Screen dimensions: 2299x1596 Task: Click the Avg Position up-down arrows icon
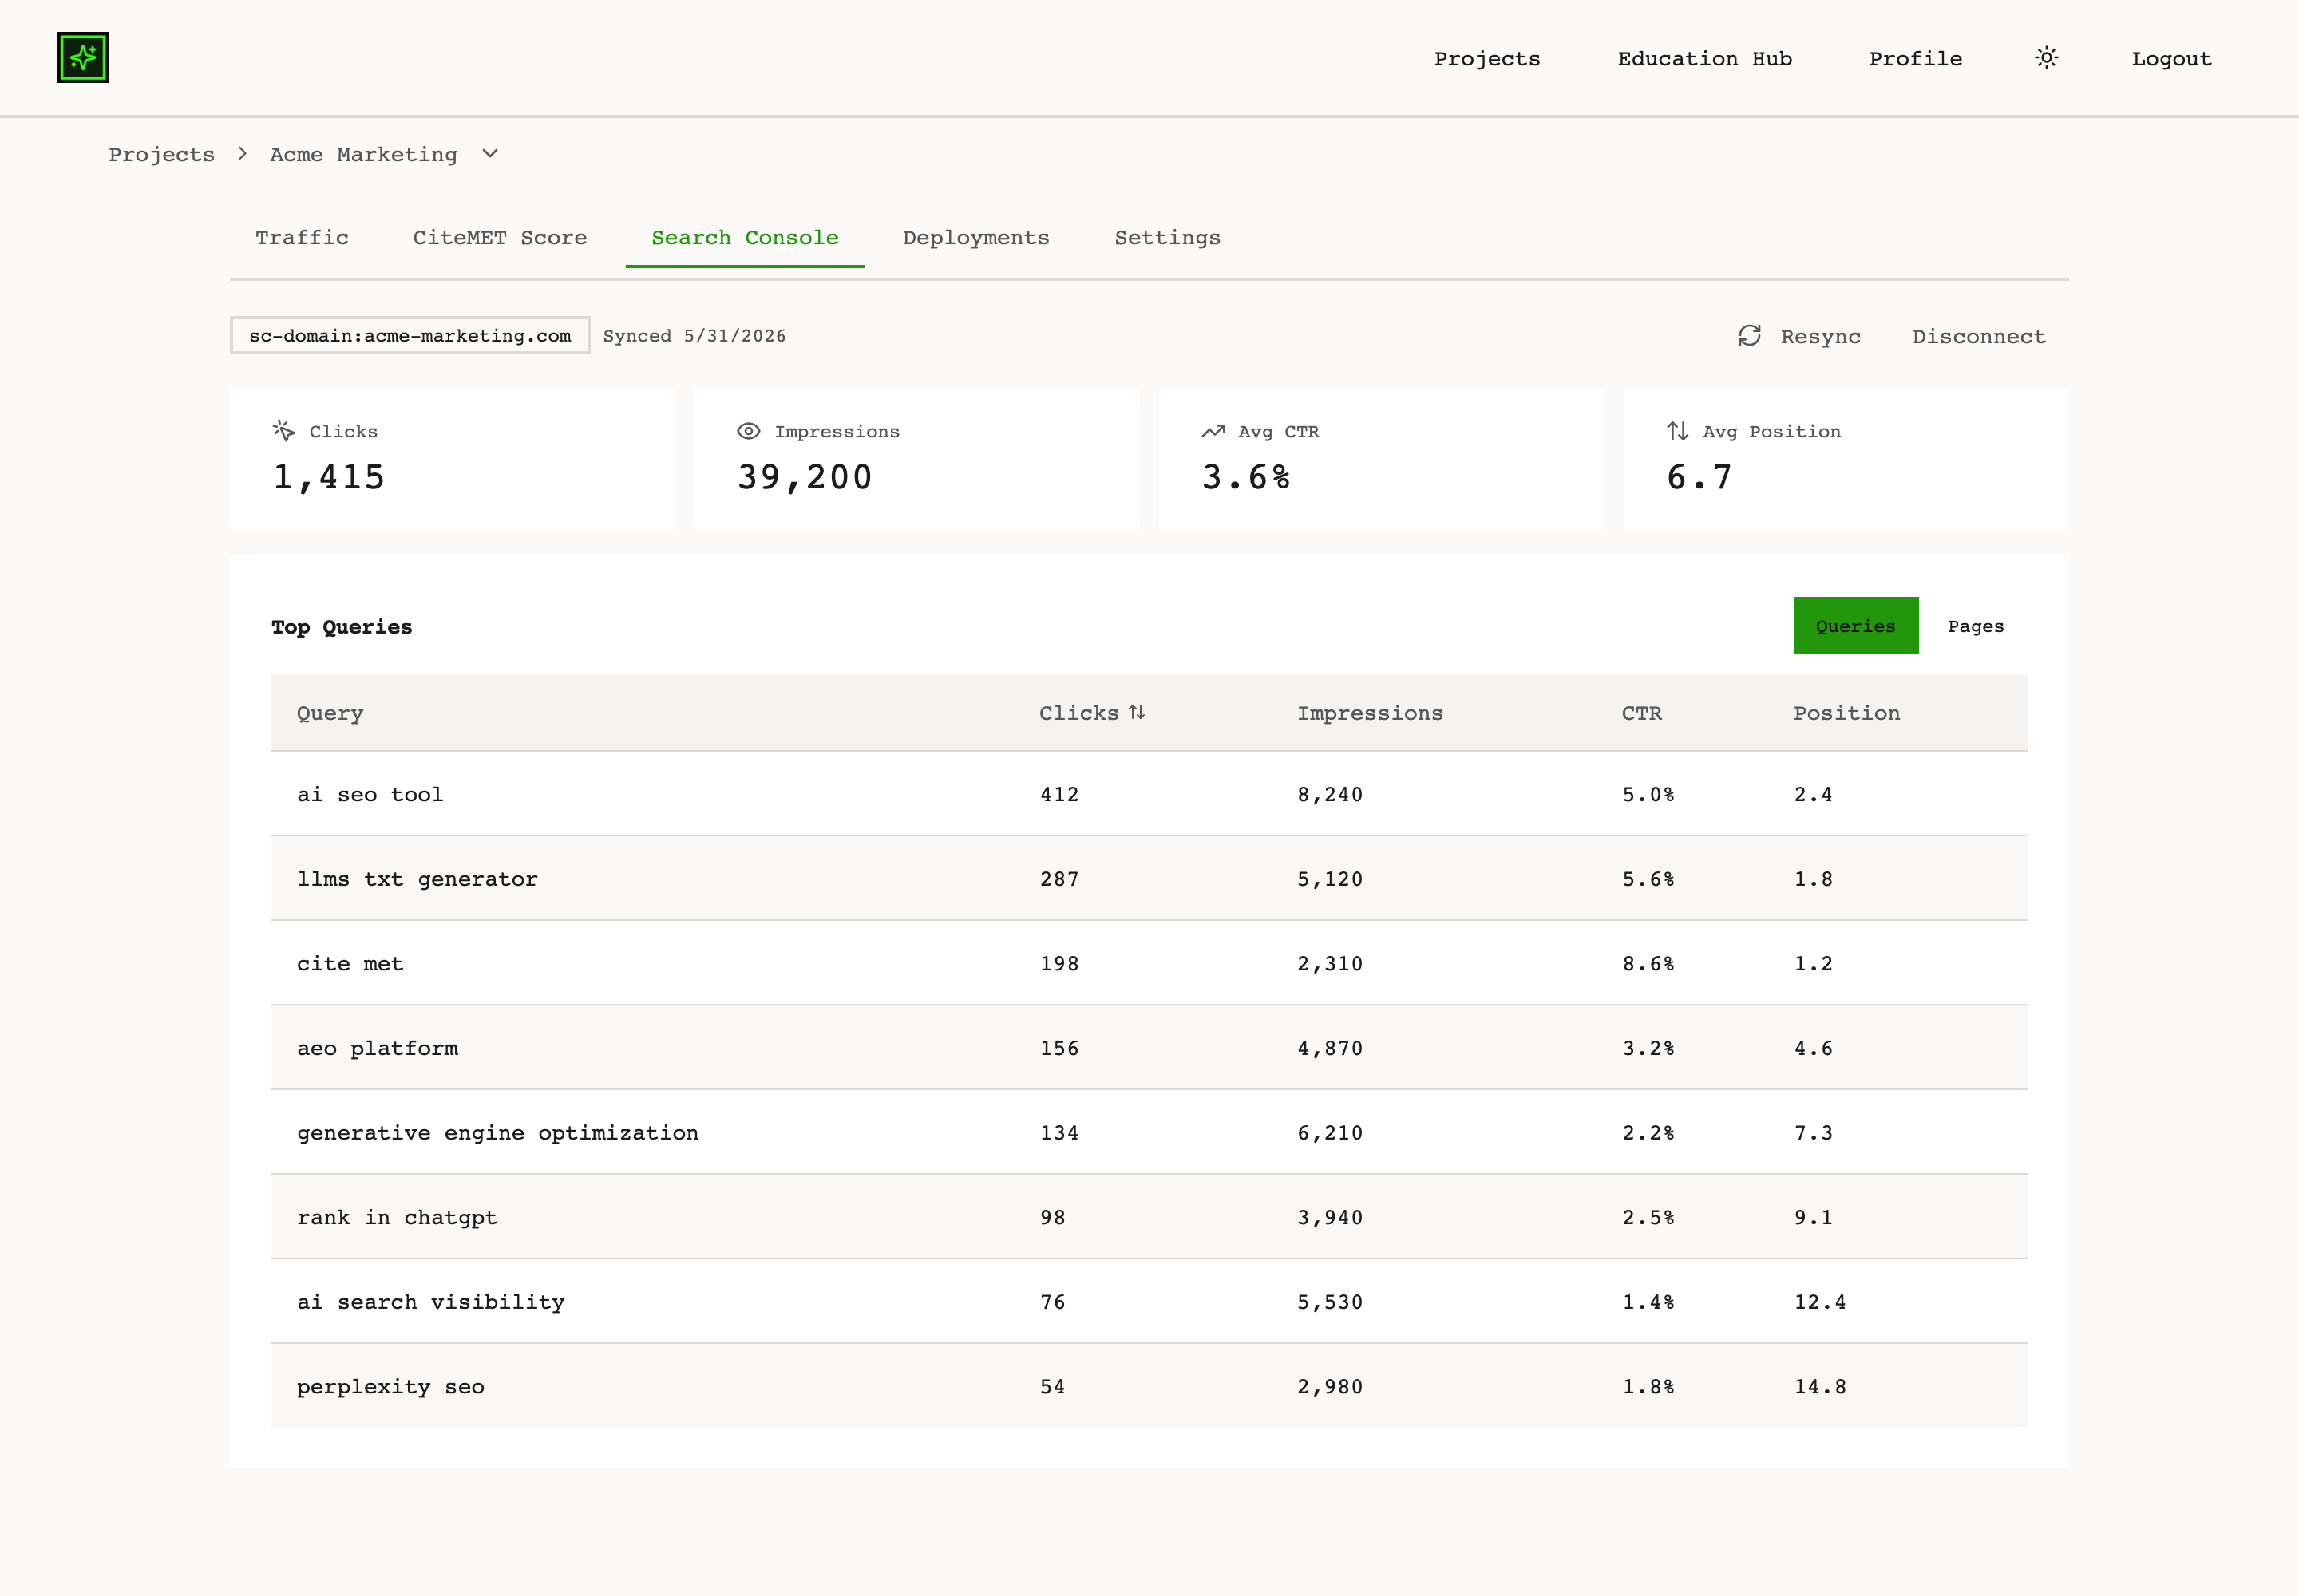(x=1678, y=431)
